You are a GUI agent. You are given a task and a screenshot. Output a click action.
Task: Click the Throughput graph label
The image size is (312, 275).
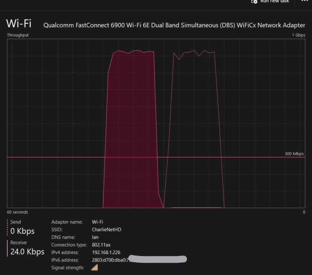coord(18,35)
